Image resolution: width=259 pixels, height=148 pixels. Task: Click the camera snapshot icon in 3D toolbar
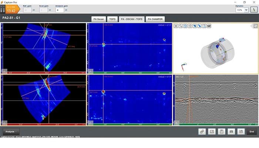[x=209, y=26]
